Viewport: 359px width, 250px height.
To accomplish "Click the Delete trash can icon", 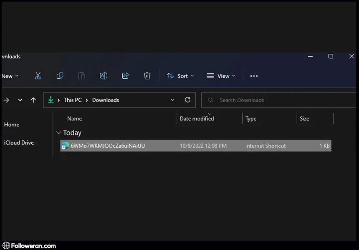I will 147,76.
